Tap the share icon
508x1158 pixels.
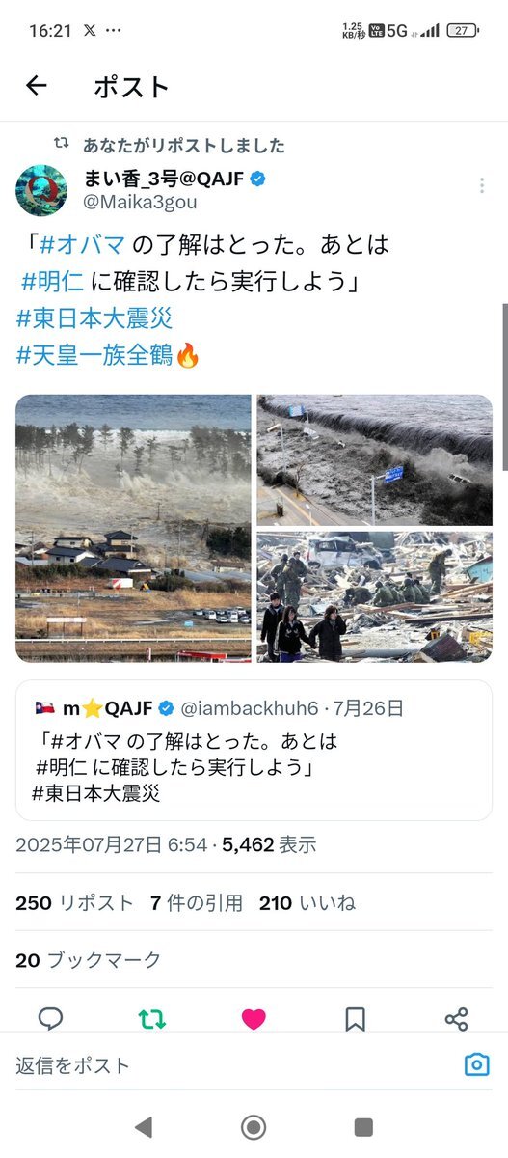pyautogui.click(x=457, y=1019)
